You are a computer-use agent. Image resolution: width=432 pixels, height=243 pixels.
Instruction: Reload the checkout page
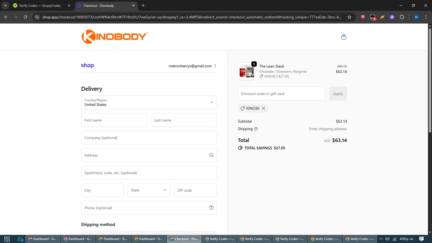click(x=25, y=17)
